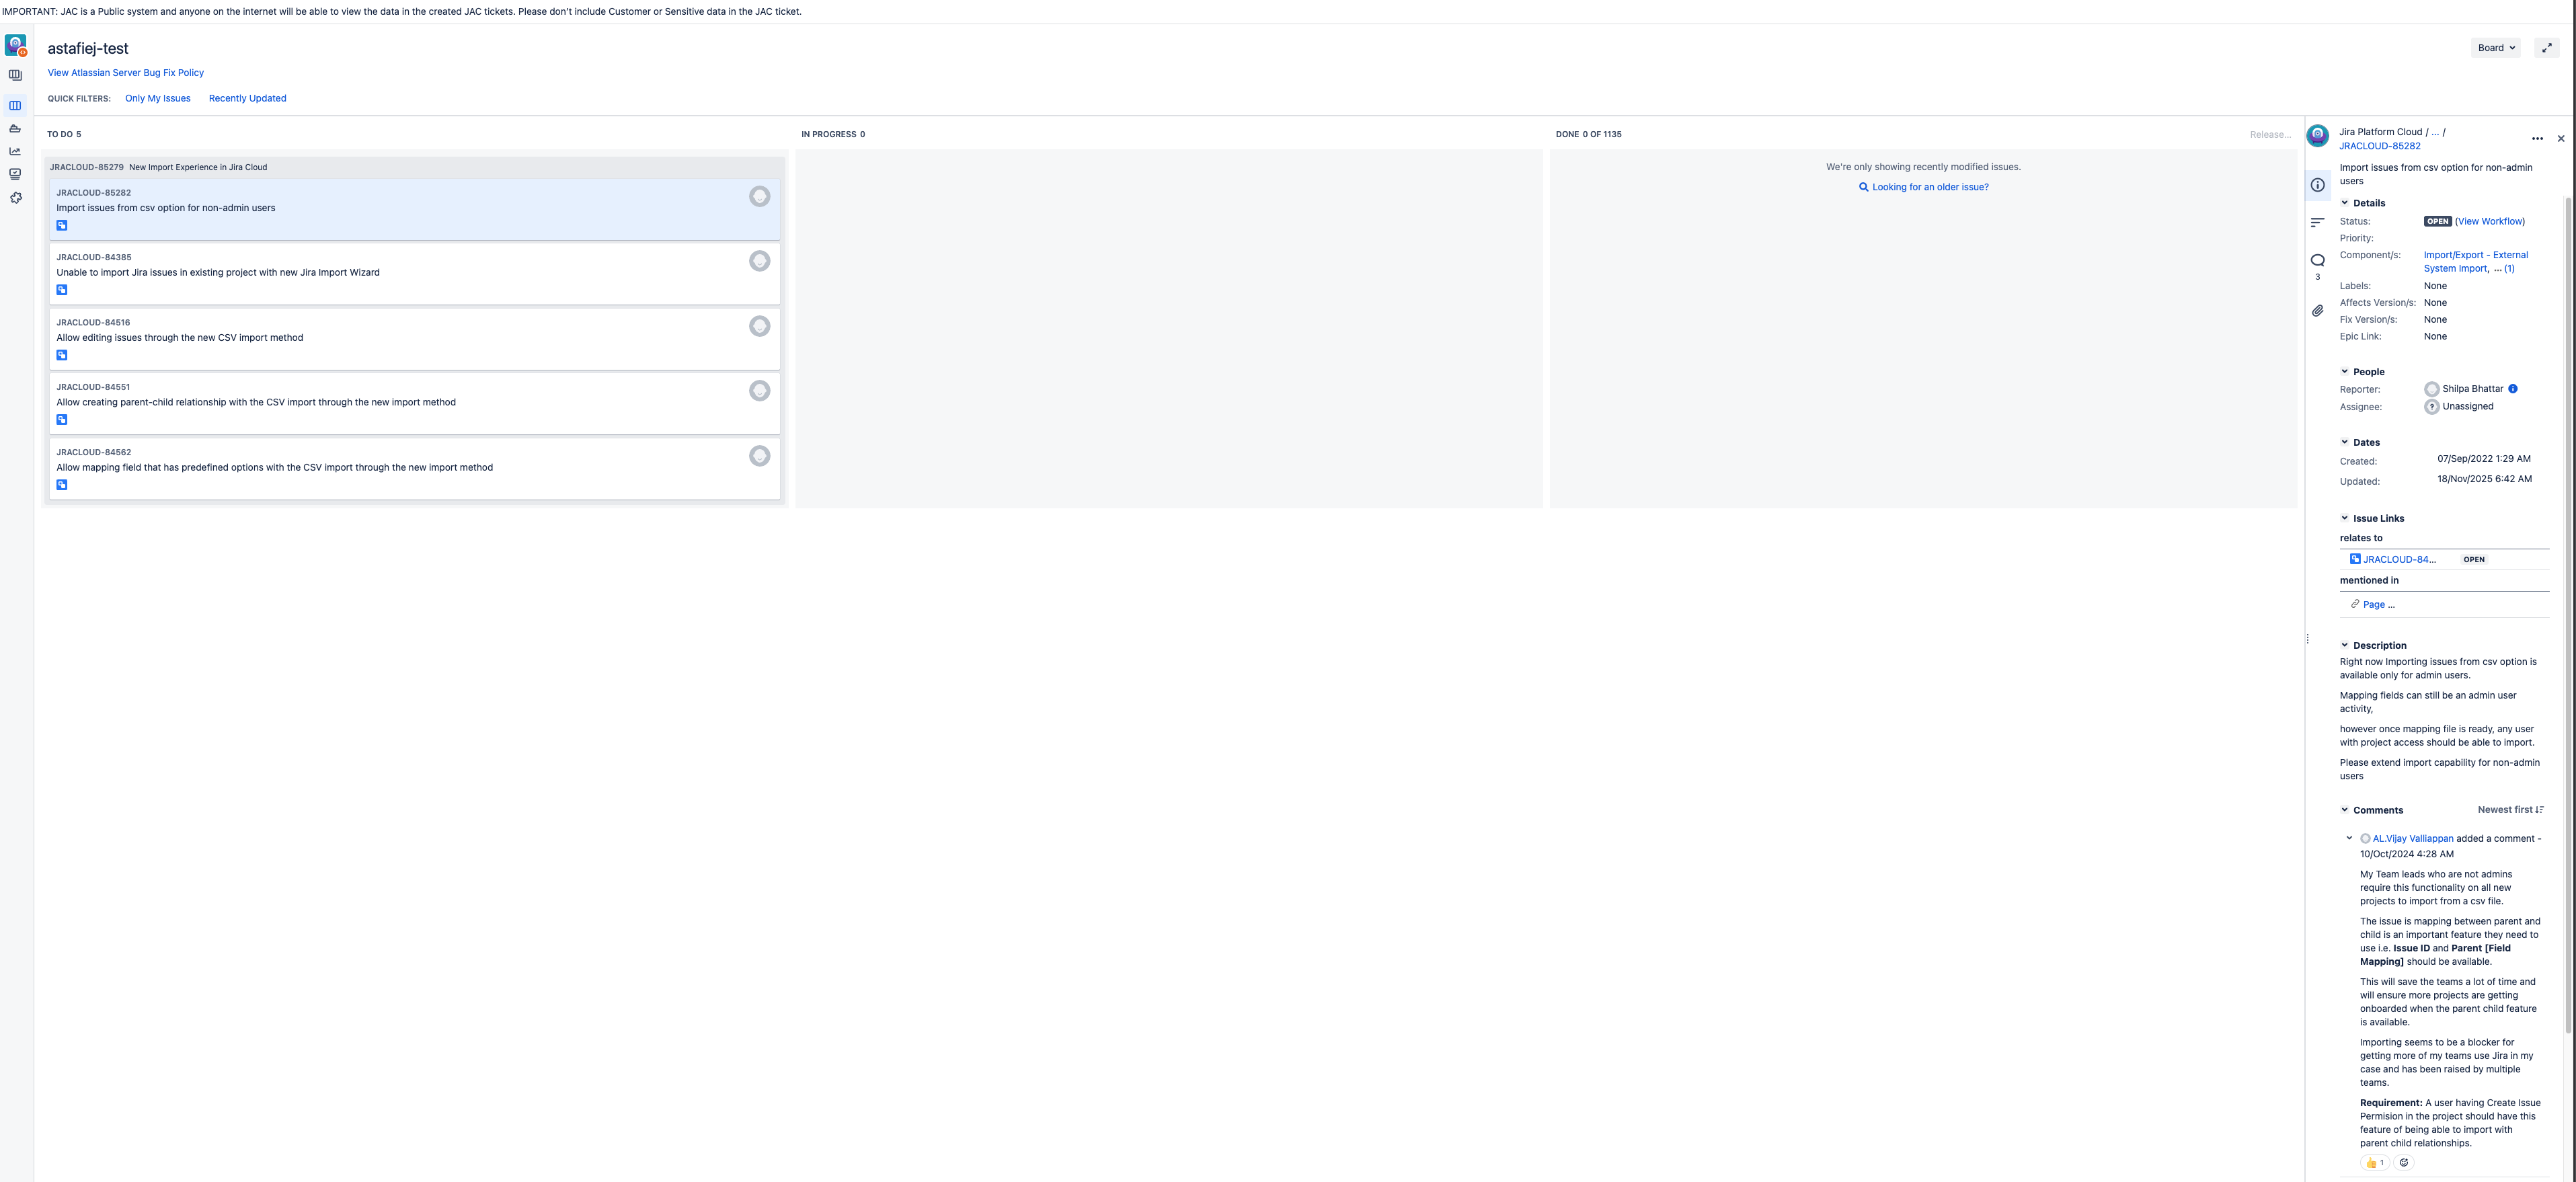
Task: Jump to Attachments using the paperclip icon
Action: point(2317,311)
